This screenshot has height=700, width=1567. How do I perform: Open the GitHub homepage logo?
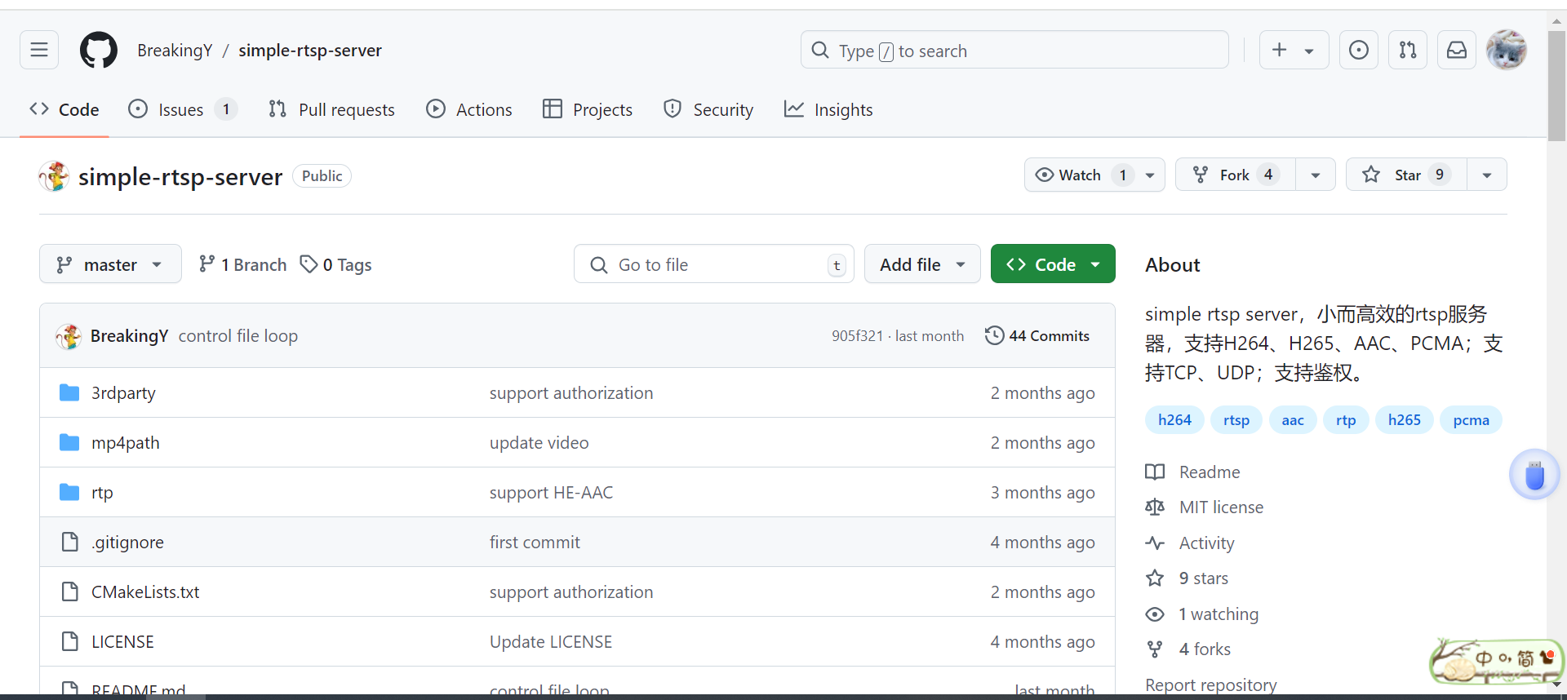pos(98,51)
